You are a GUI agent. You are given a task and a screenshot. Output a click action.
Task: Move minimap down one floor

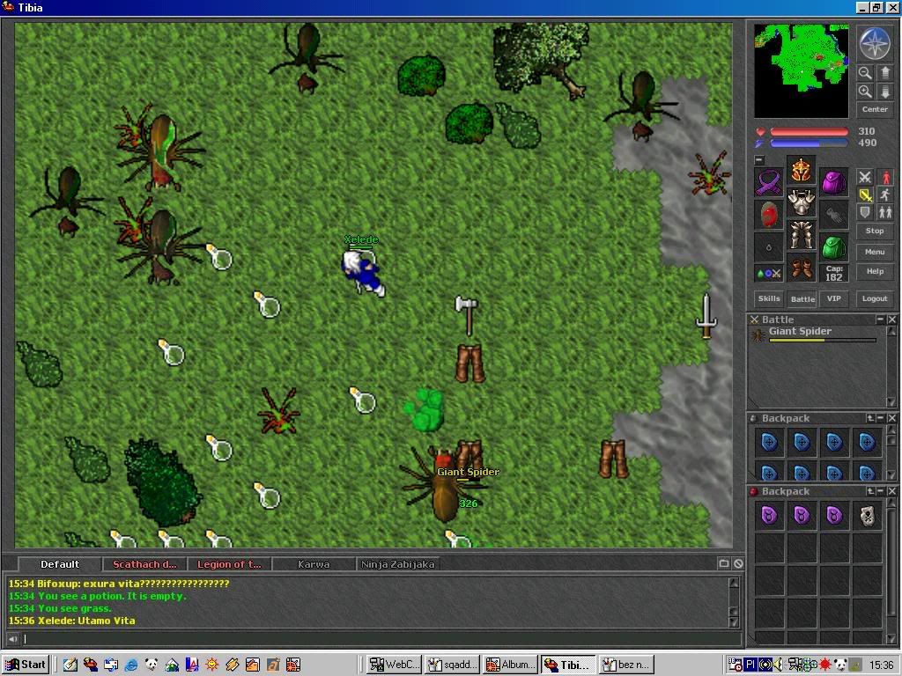click(x=884, y=92)
